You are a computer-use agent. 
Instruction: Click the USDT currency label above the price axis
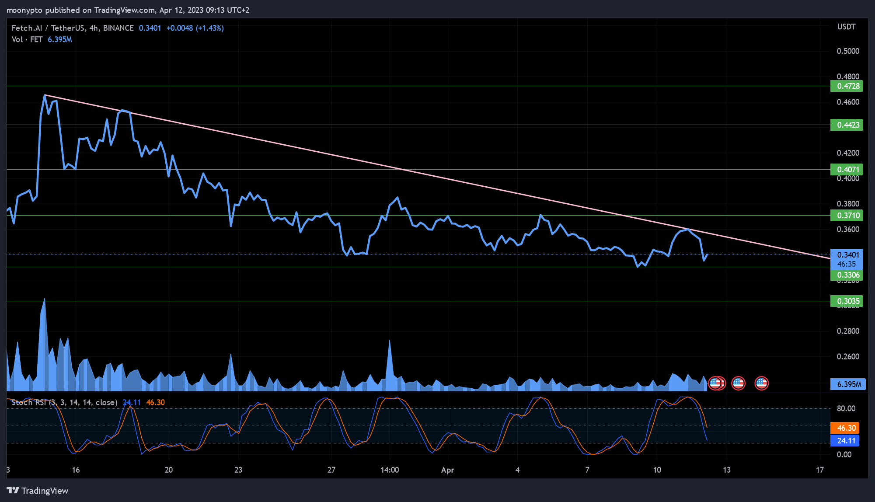(846, 27)
